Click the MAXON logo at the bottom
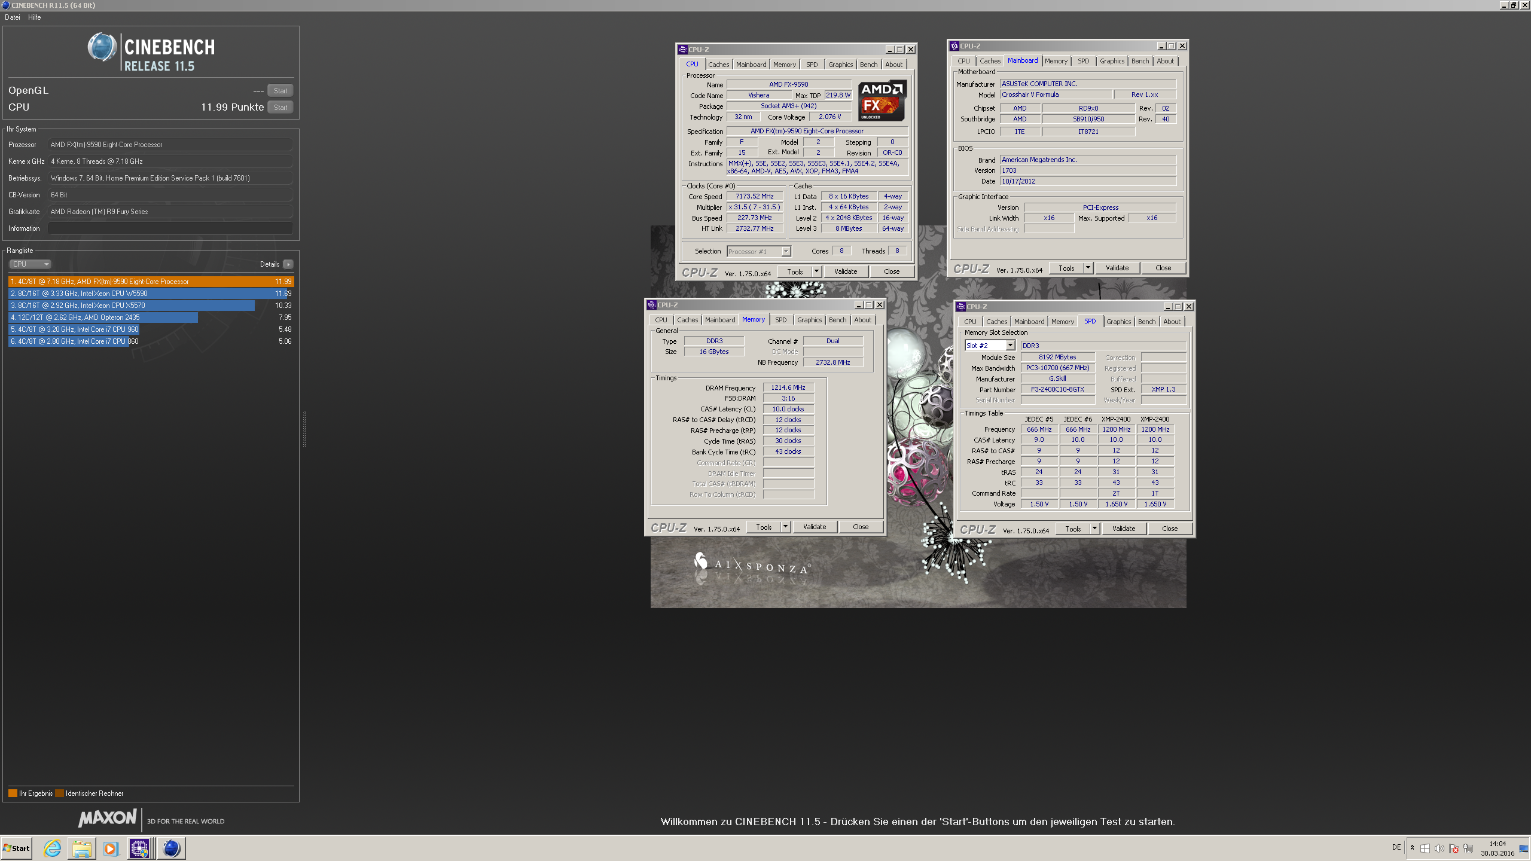The width and height of the screenshot is (1531, 861). point(108,818)
